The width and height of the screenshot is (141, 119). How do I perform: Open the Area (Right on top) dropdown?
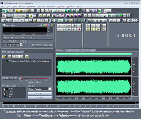21,45
